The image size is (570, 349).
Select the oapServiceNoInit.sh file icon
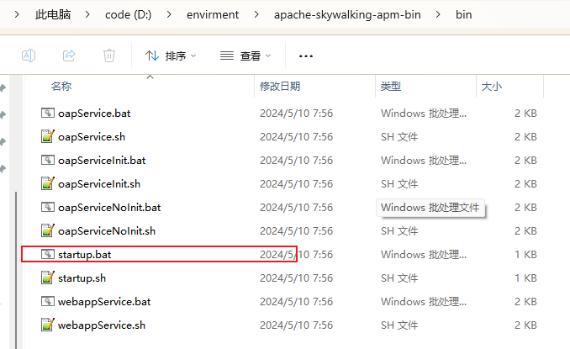pyautogui.click(x=48, y=231)
